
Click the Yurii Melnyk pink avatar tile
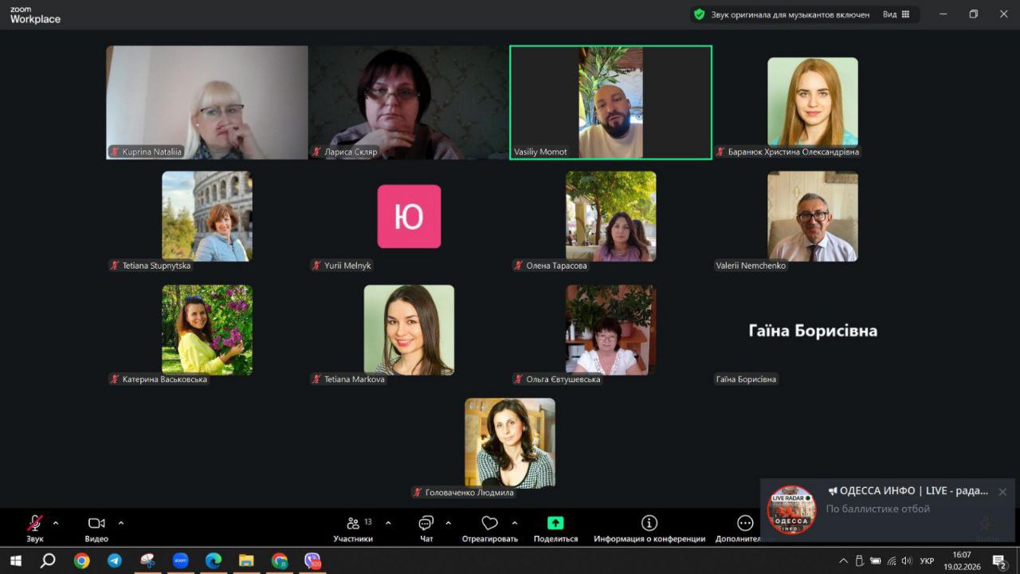[x=409, y=216]
